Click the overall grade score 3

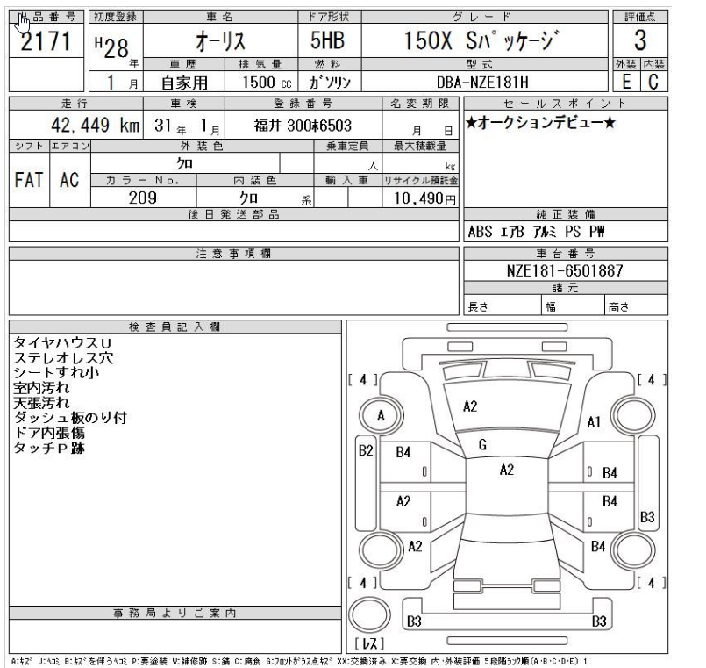click(x=640, y=41)
